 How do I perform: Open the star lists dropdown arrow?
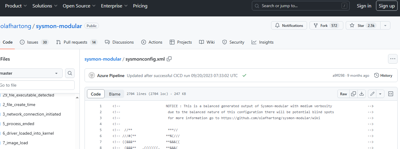click(x=385, y=25)
